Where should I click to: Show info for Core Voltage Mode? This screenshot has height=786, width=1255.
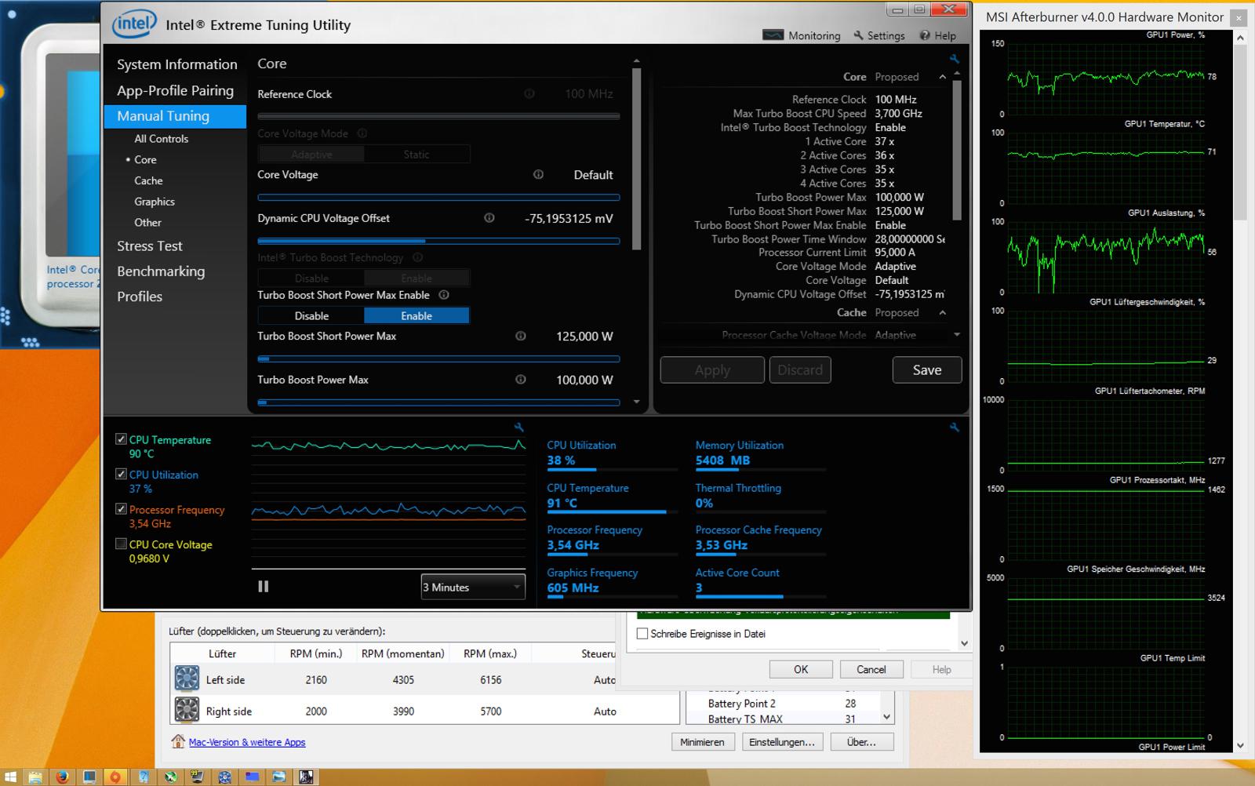click(x=362, y=133)
